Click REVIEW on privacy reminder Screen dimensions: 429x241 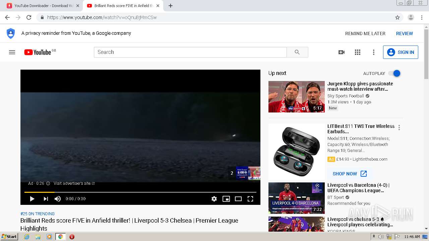405,33
